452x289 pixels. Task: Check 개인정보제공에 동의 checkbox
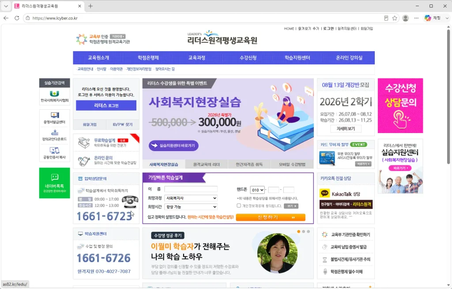point(239,206)
